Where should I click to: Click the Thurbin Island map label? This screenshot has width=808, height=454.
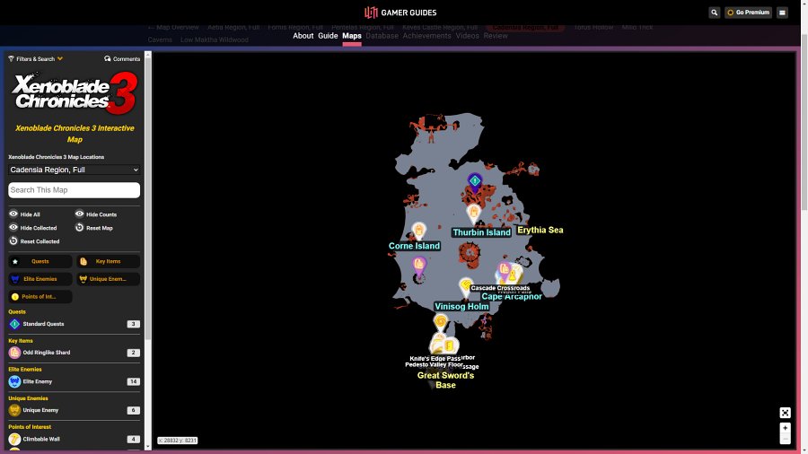point(481,232)
